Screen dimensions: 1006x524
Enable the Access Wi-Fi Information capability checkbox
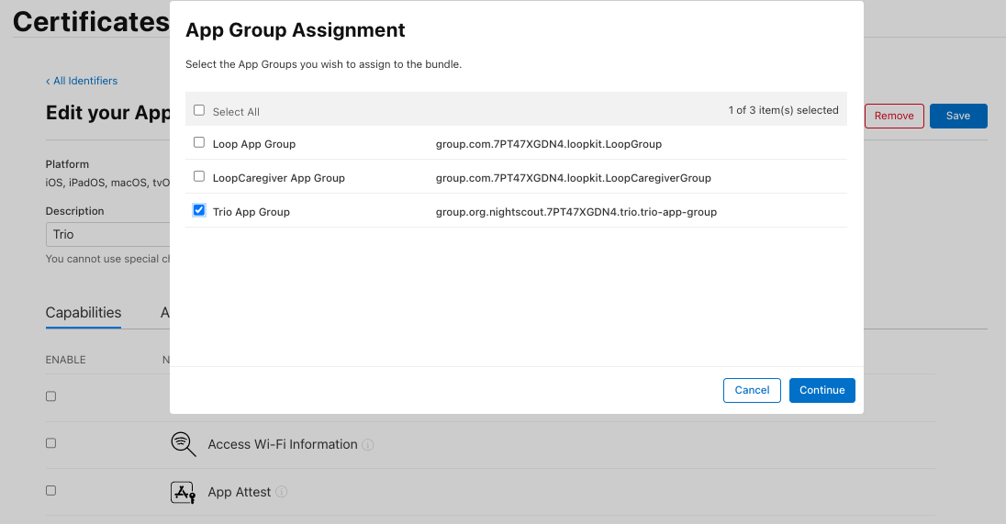pyautogui.click(x=51, y=443)
